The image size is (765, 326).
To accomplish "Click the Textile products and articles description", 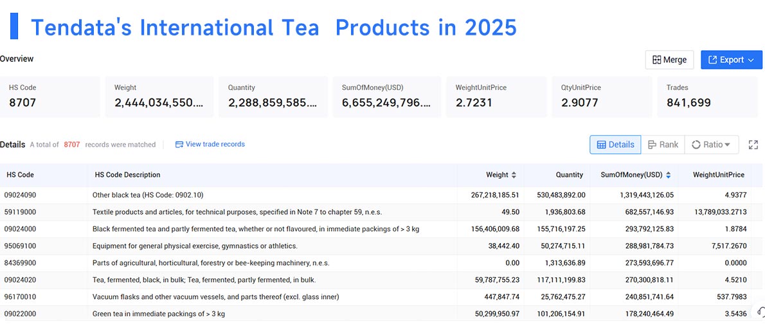I will point(237,212).
